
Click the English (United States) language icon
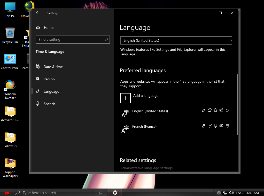click(x=125, y=113)
